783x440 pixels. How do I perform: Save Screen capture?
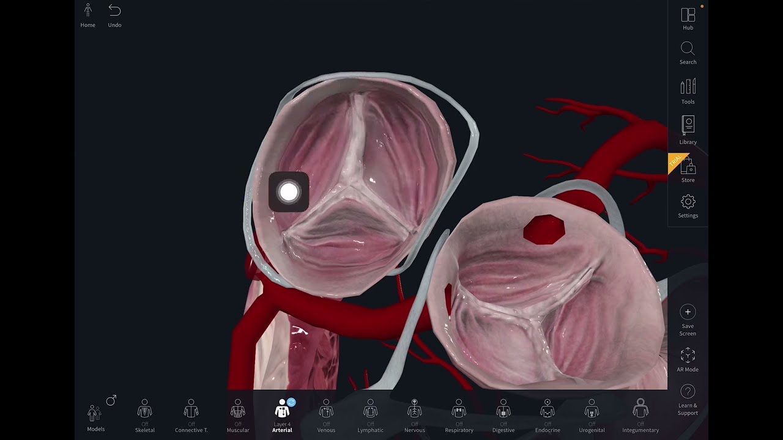point(688,321)
